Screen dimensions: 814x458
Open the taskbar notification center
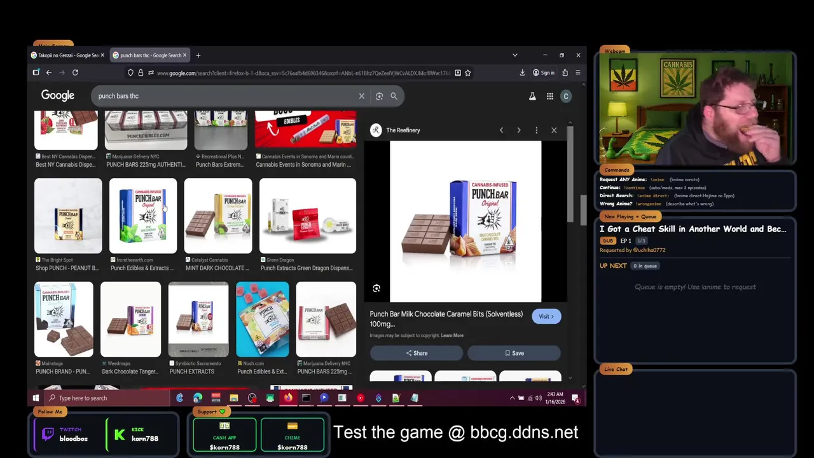point(576,398)
